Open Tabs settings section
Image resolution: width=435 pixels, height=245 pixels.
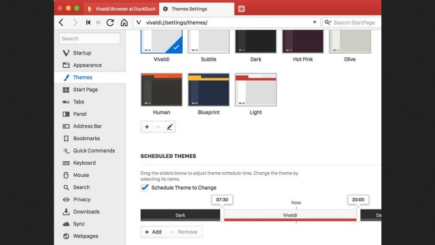(x=90, y=101)
